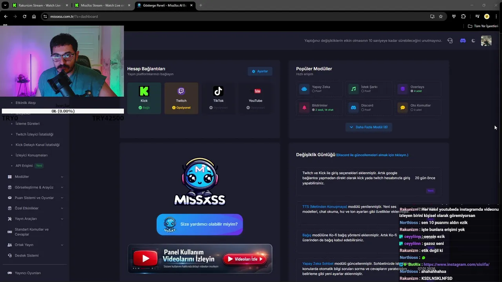Open a new browser tab
502x282 pixels.
(200, 5)
